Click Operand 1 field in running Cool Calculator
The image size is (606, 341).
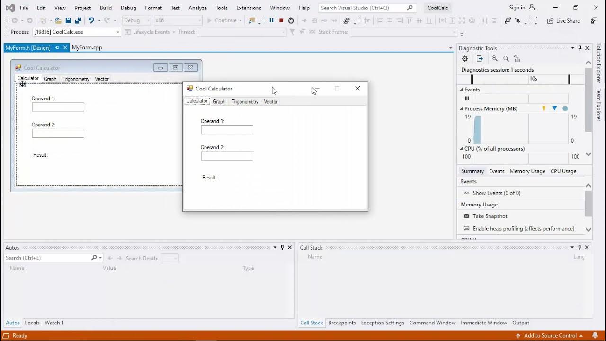tap(227, 130)
